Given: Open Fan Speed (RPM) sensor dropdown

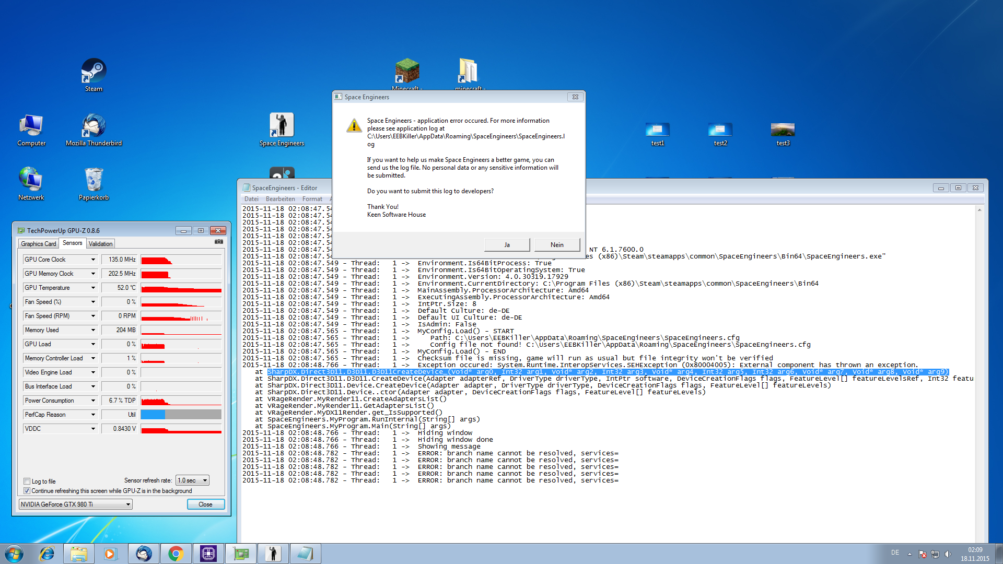Looking at the screenshot, I should (94, 316).
